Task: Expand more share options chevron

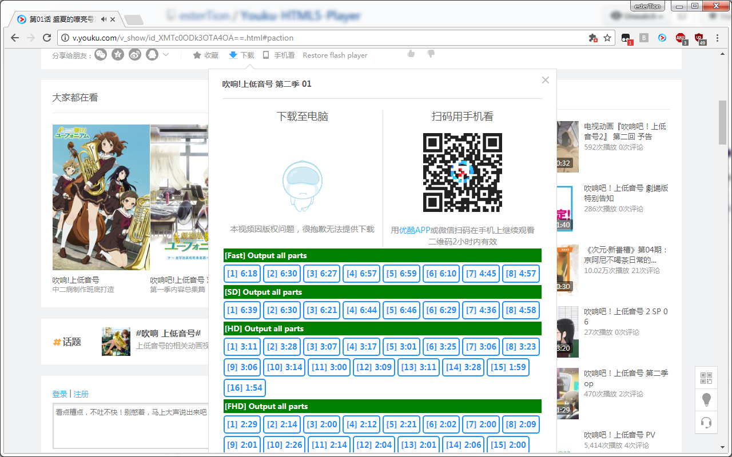Action: 166,55
